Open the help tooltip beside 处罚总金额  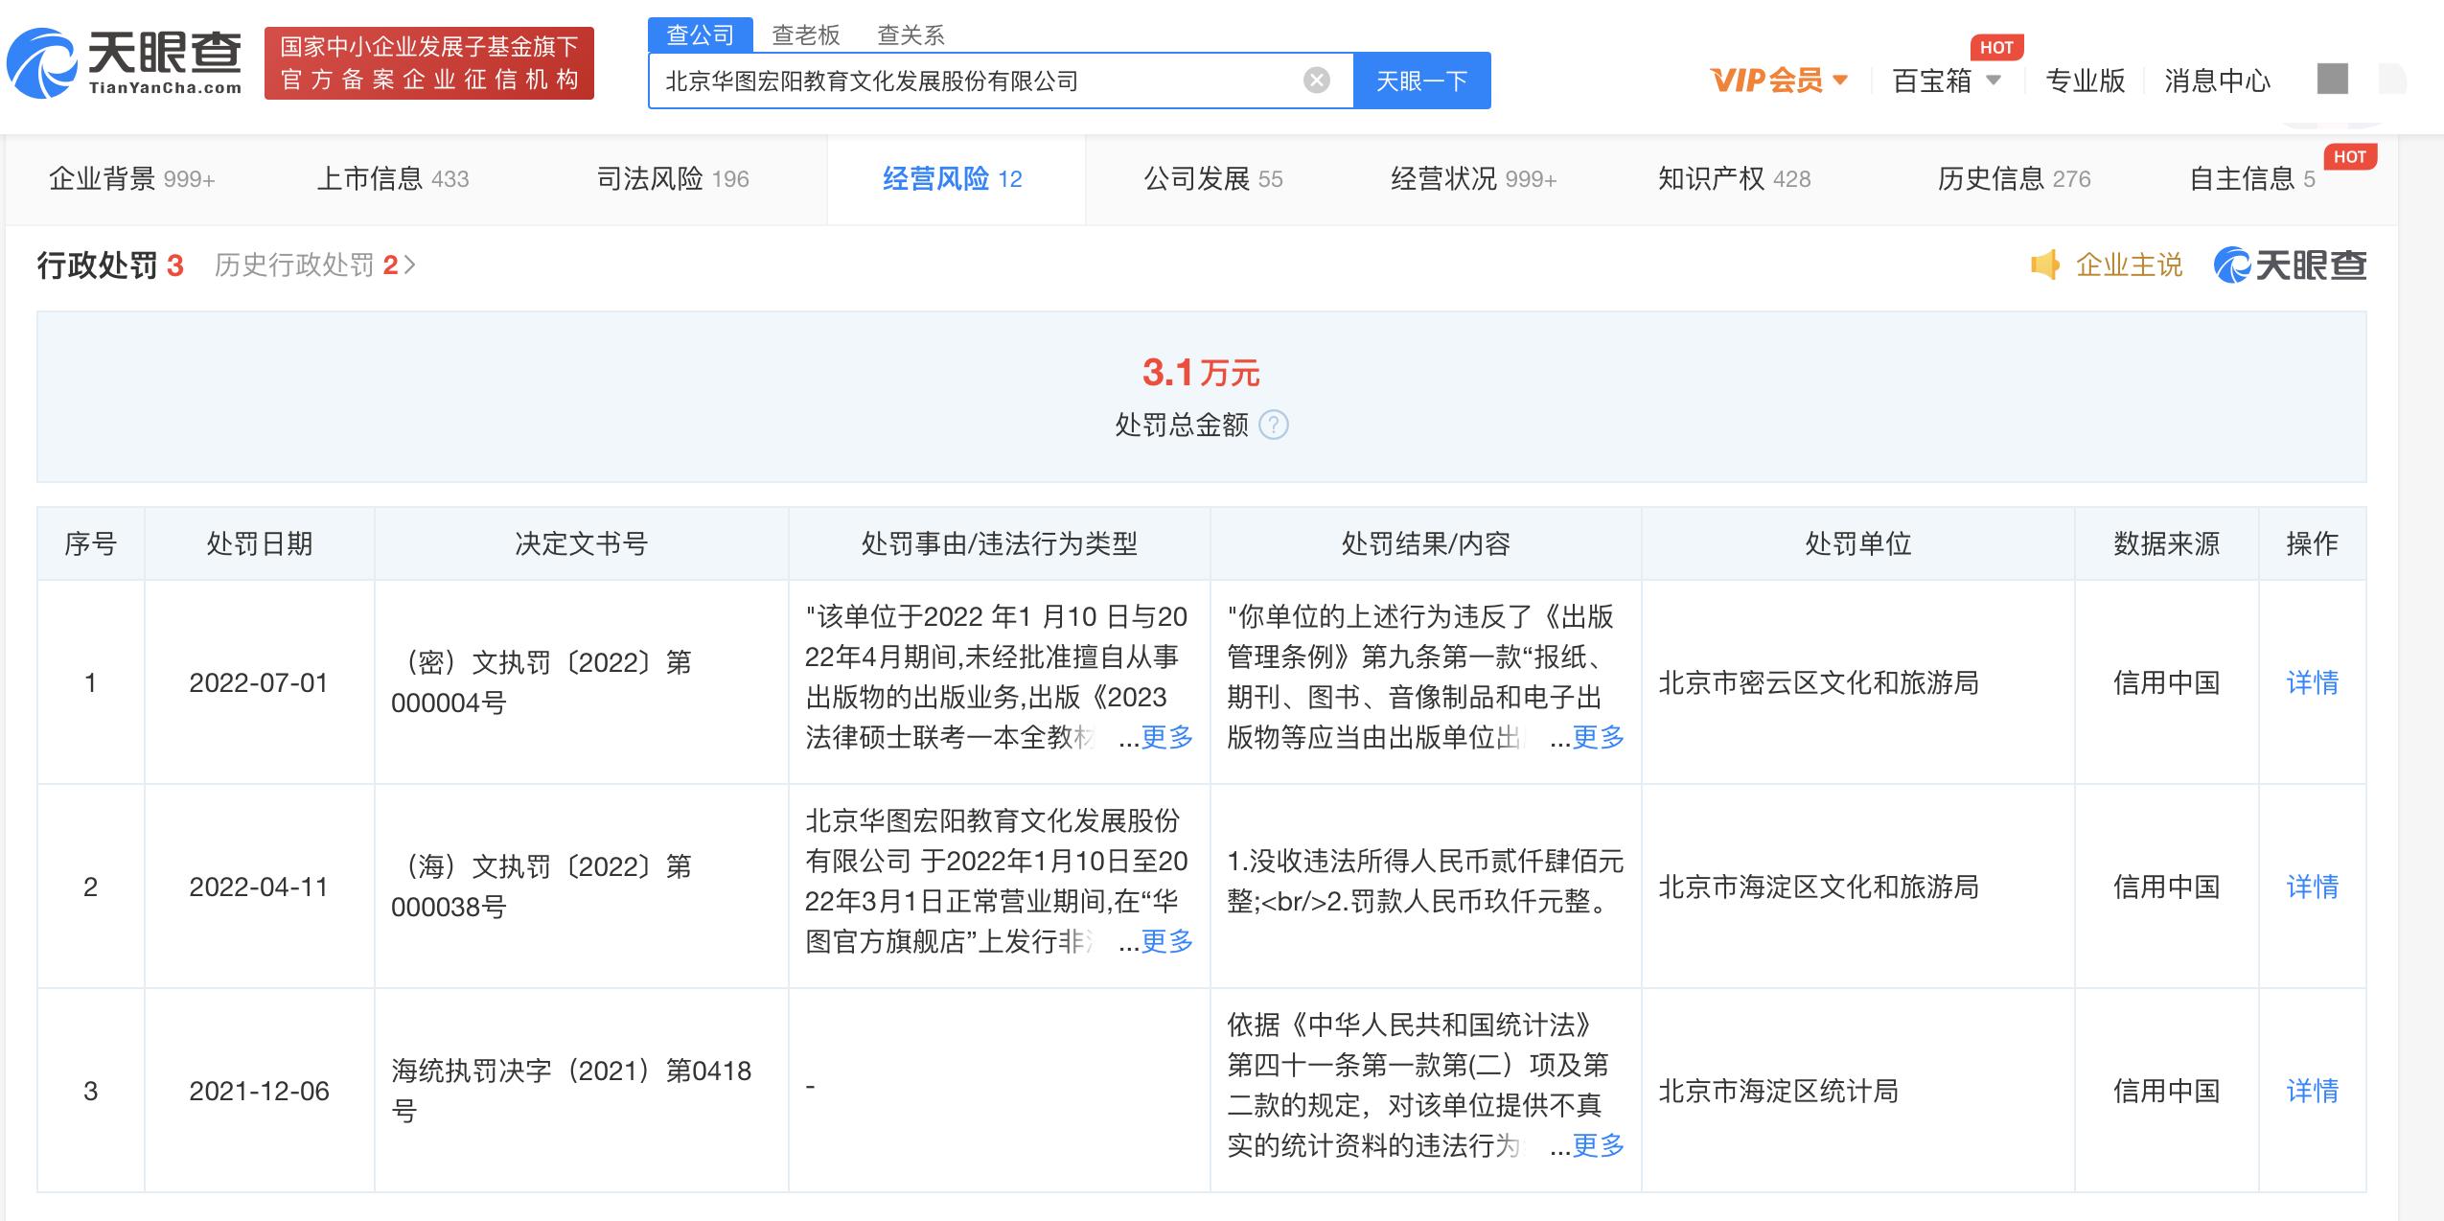[1275, 426]
